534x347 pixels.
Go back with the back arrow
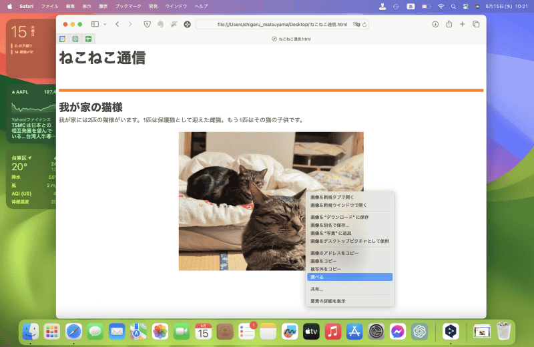tap(117, 24)
